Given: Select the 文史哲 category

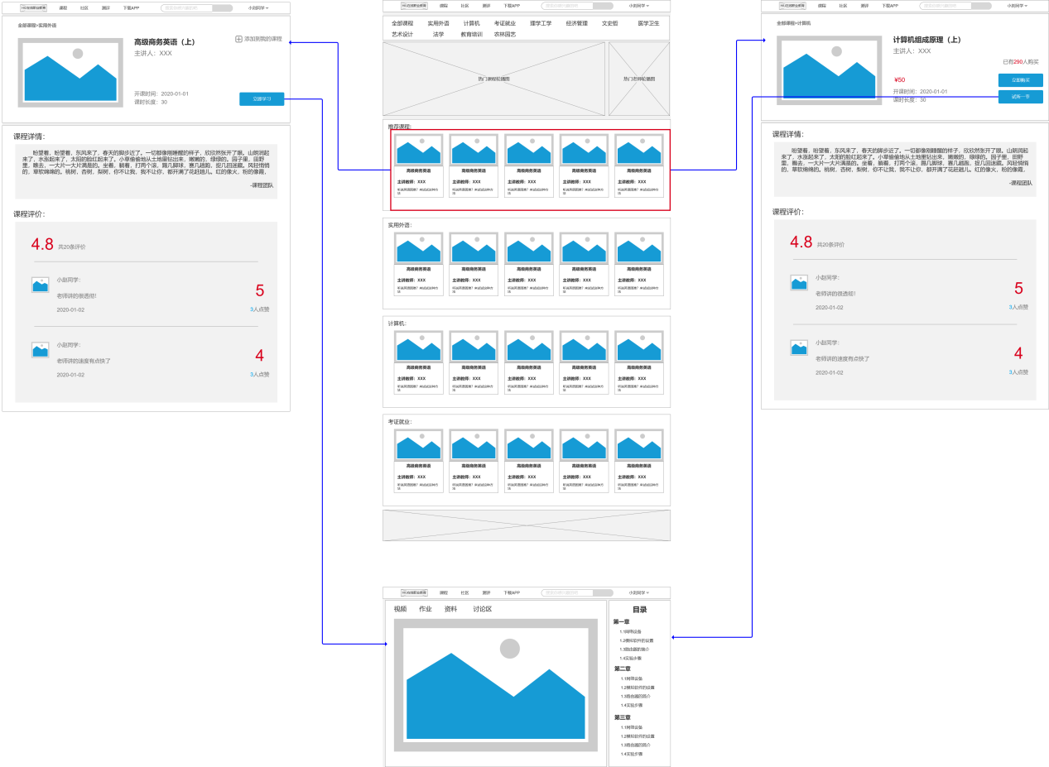Looking at the screenshot, I should pos(610,23).
